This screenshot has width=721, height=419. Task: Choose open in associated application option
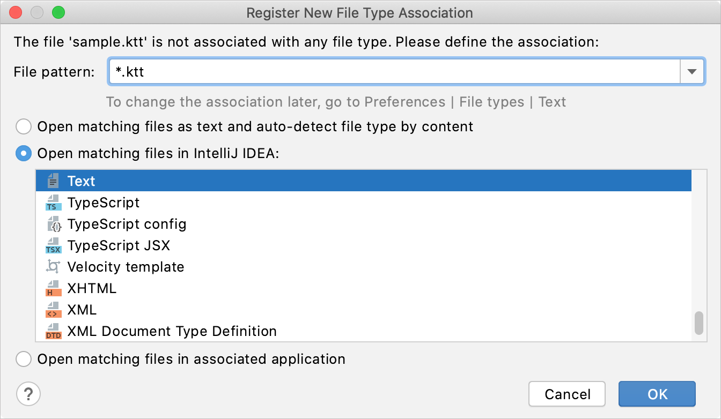click(x=24, y=359)
